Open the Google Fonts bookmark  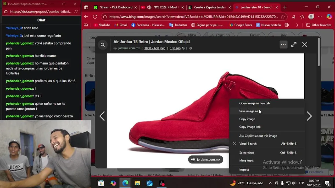pos(241,25)
